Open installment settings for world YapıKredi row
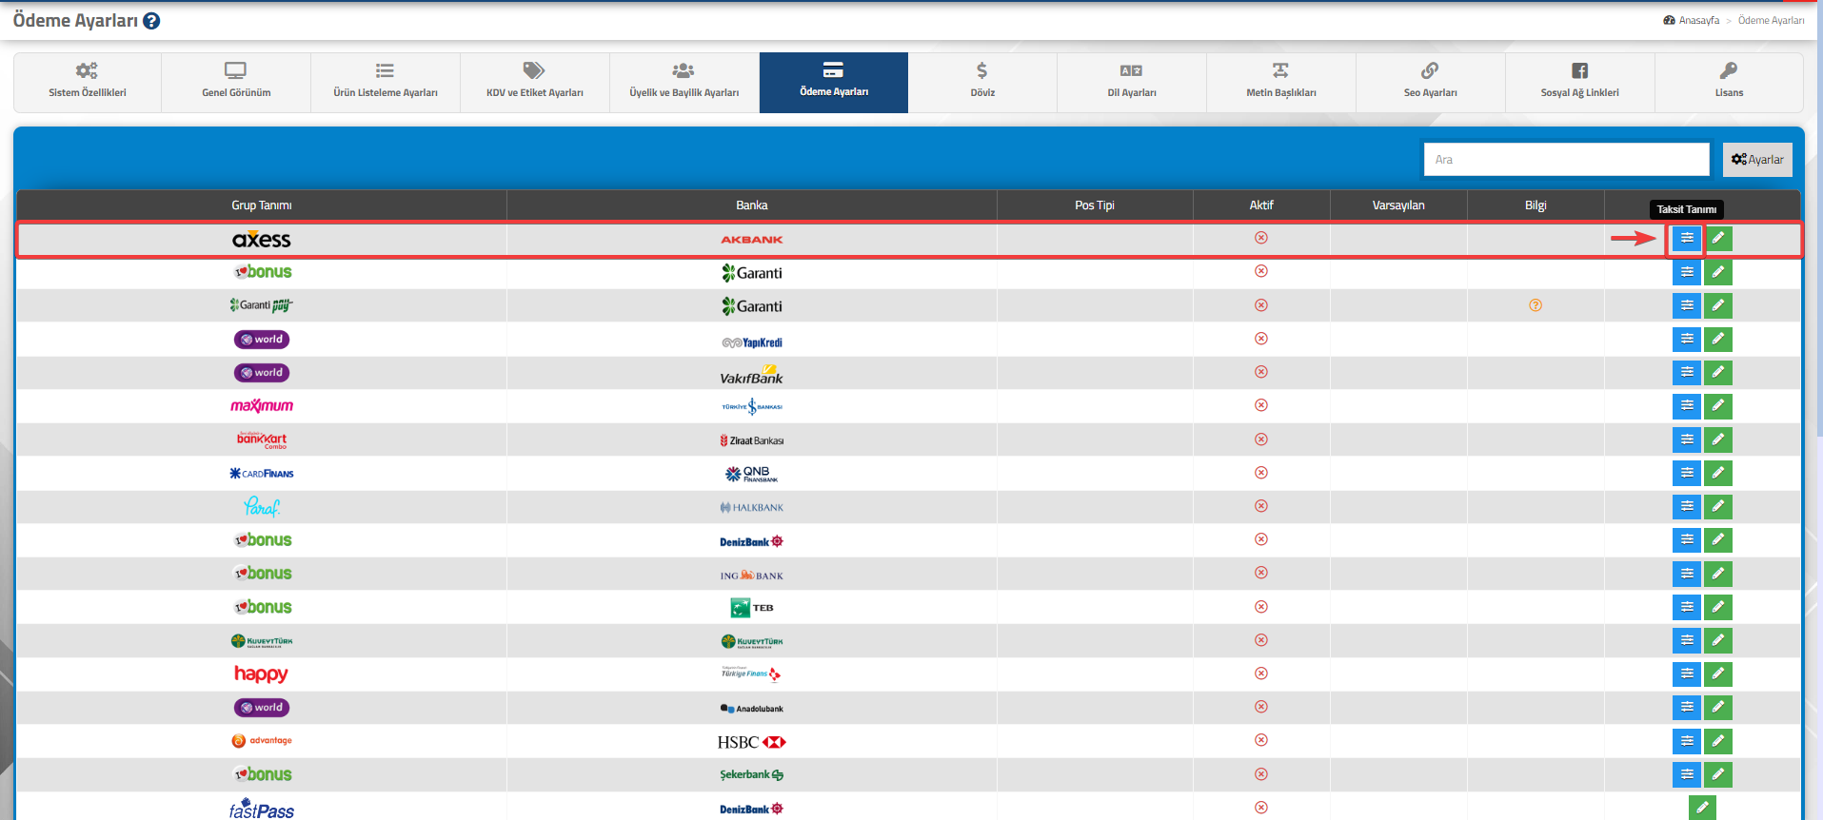The image size is (1823, 820). 1687,339
